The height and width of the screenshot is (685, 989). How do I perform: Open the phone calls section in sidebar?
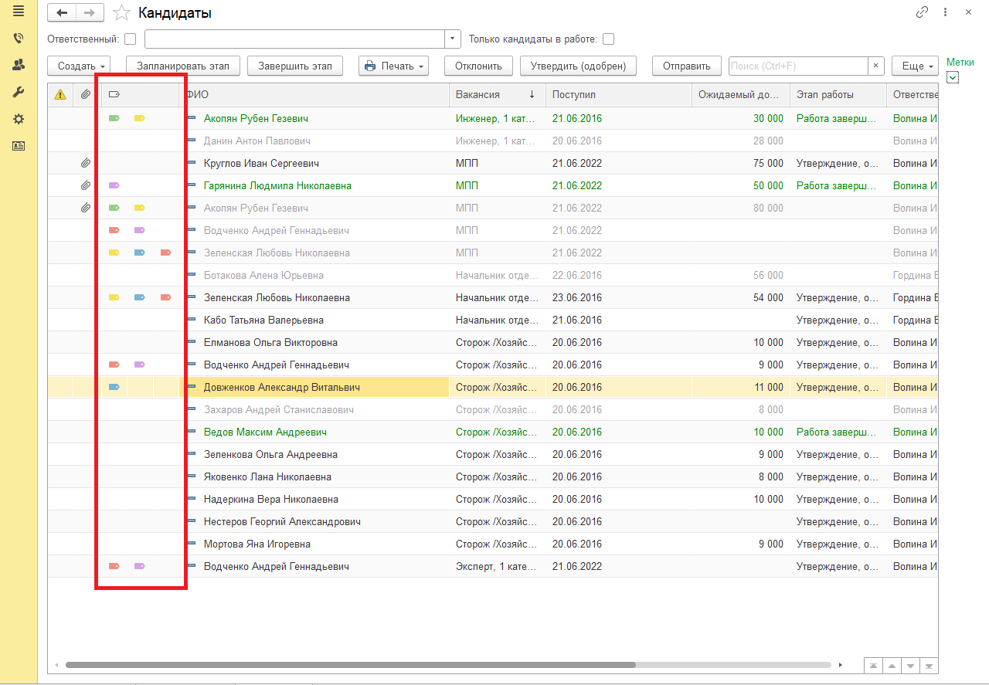19,39
